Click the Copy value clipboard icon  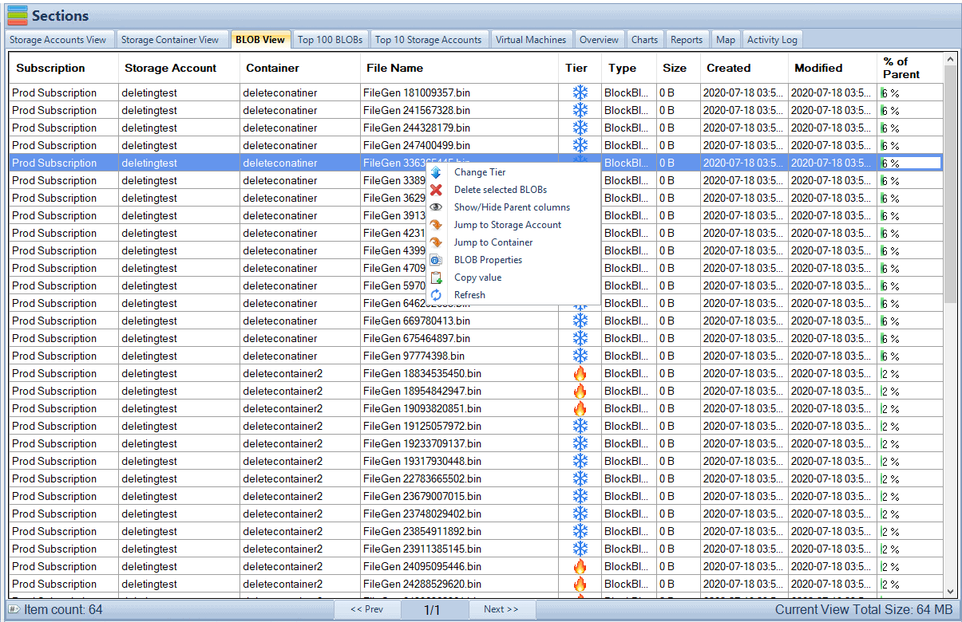pyautogui.click(x=437, y=278)
